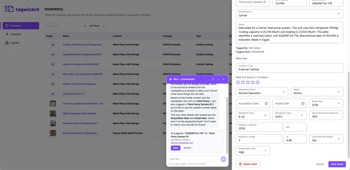Send the message to Wiz
Viewport: 350px width, 170px height.
[223, 159]
